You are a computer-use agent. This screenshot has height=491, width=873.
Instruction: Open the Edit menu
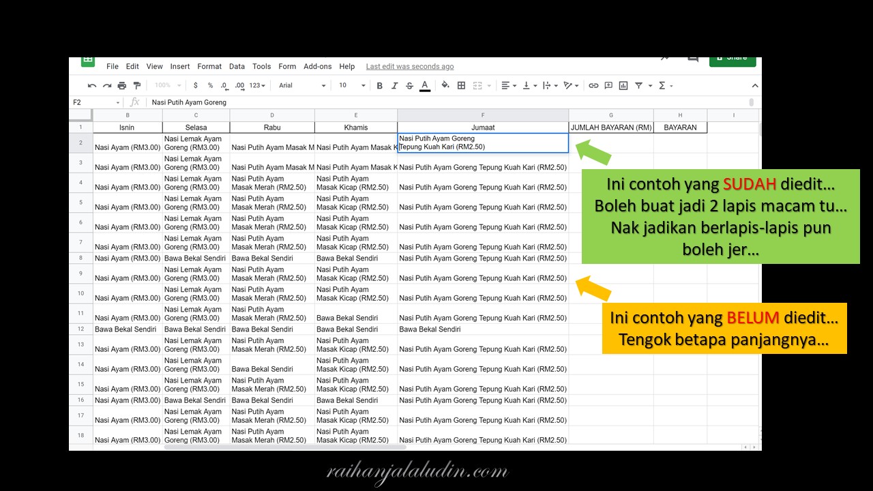132,67
